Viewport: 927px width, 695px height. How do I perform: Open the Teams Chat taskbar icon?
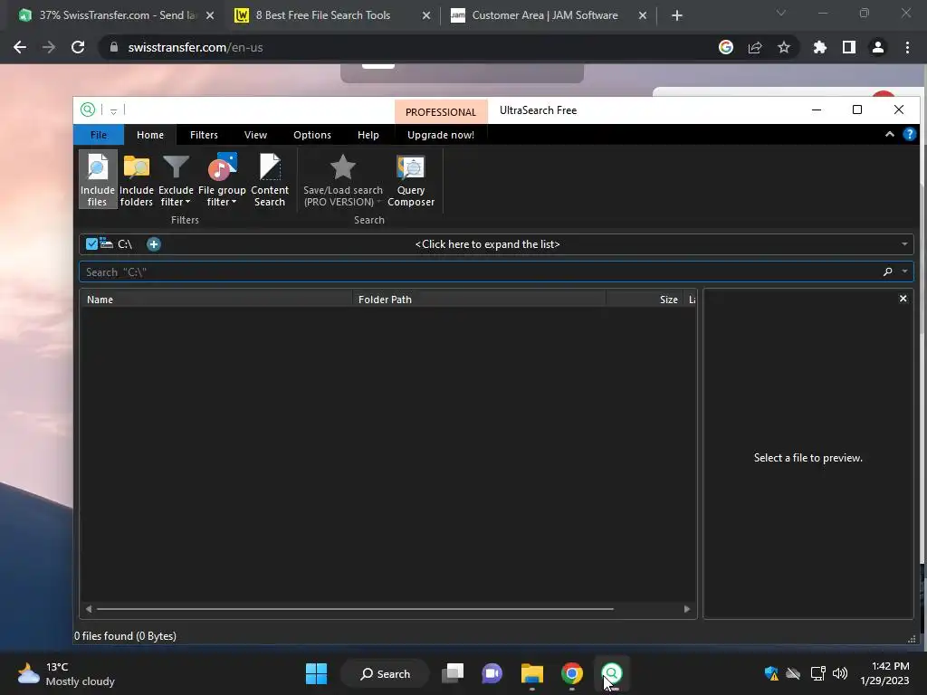pos(492,673)
